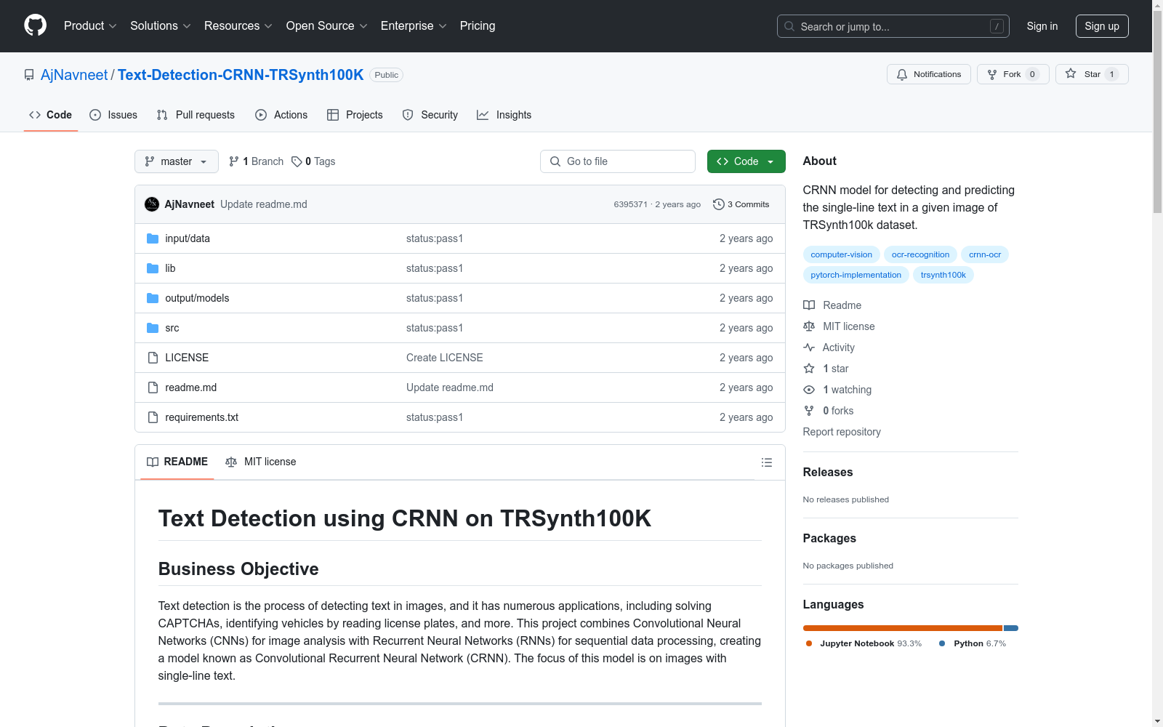Click the forks icon next to 0 forks

point(809,411)
